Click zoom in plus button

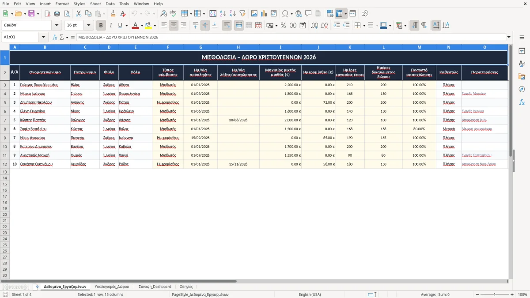pos(512,294)
